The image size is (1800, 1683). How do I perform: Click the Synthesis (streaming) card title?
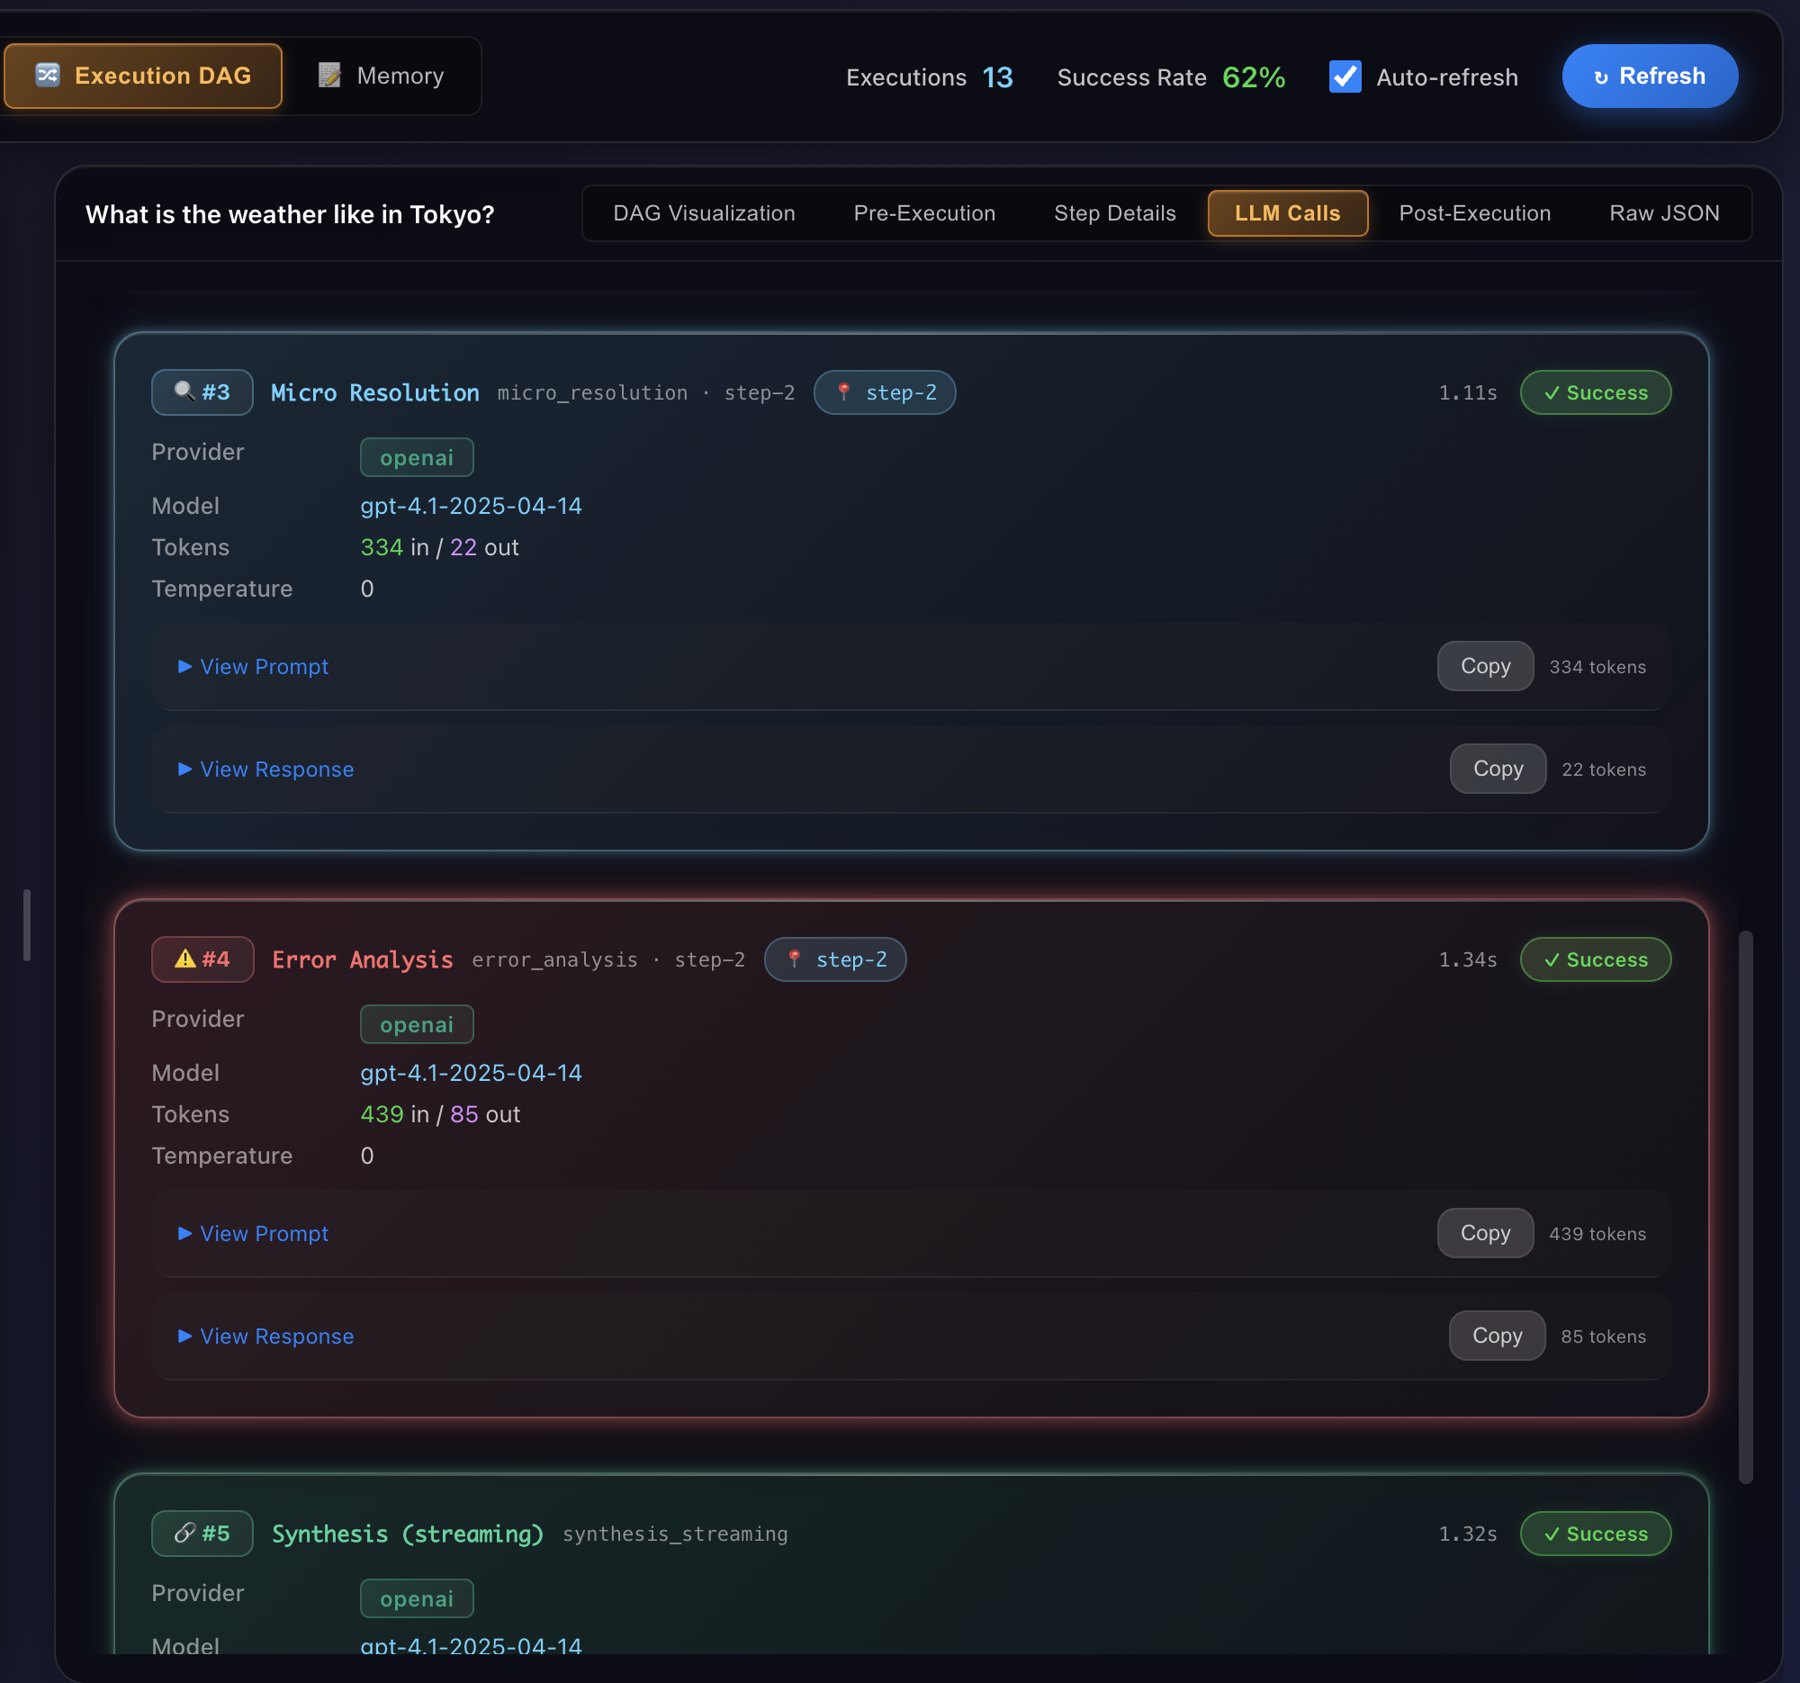(x=408, y=1534)
